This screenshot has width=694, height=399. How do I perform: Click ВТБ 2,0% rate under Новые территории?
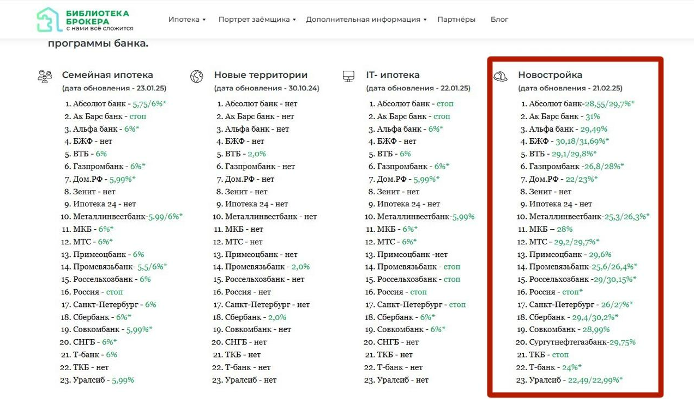[257, 154]
